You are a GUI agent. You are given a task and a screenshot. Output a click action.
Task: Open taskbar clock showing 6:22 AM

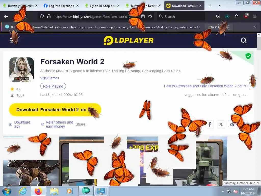pos(248,191)
